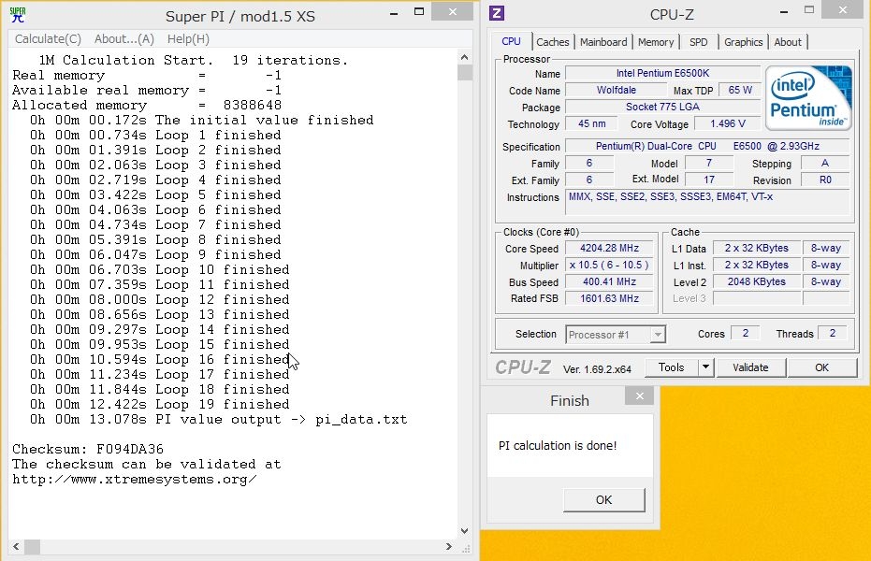Image resolution: width=871 pixels, height=561 pixels.
Task: Click the 'http://www.xtremesystems.org/' text in Super PI
Action: 135,480
